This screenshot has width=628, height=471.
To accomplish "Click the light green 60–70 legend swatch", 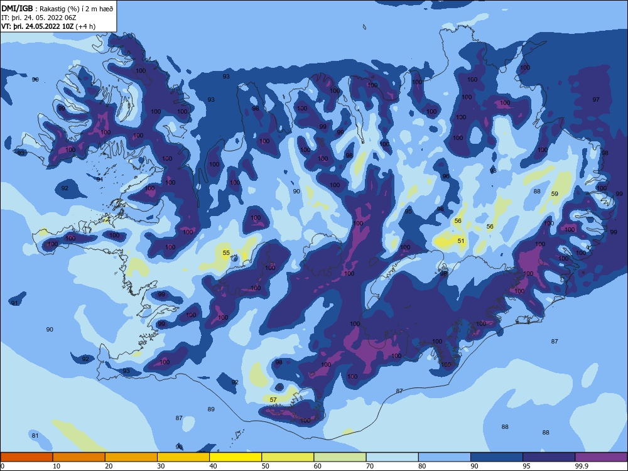I will point(340,457).
